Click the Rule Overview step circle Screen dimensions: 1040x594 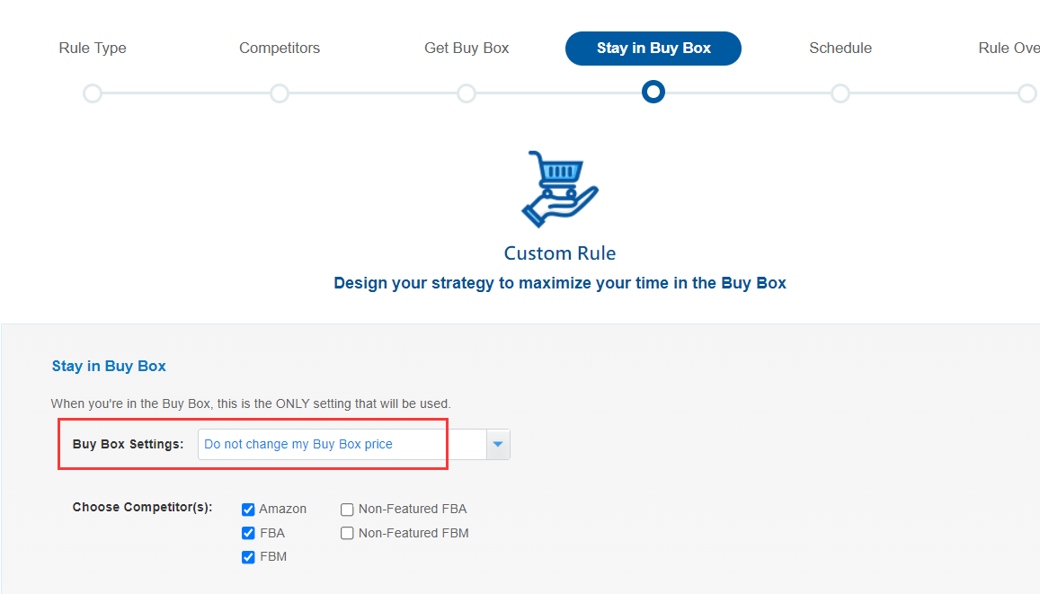point(1027,93)
